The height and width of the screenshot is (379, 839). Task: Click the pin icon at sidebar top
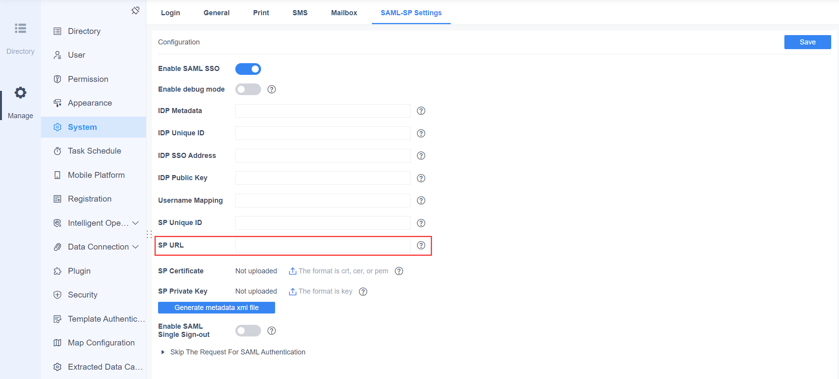[x=135, y=10]
